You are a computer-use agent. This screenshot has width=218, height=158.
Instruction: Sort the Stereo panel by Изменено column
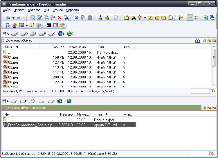(x=81, y=47)
